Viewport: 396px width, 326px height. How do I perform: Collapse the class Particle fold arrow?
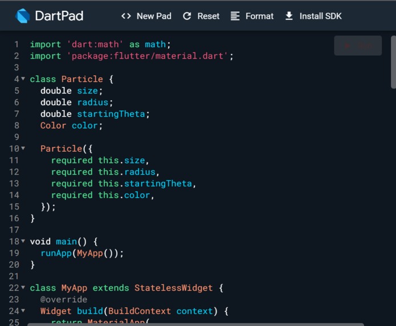point(23,79)
